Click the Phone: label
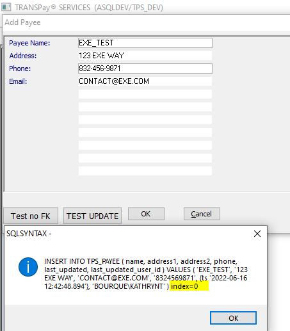This screenshot has width=290, height=331. [20, 69]
